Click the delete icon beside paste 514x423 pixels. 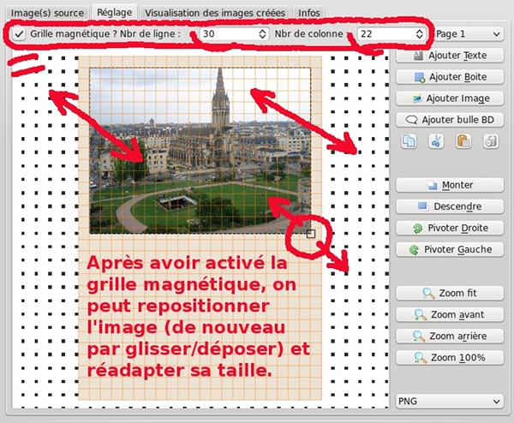490,141
